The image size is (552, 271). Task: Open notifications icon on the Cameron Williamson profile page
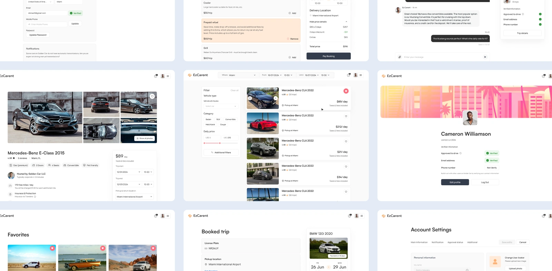544,76
